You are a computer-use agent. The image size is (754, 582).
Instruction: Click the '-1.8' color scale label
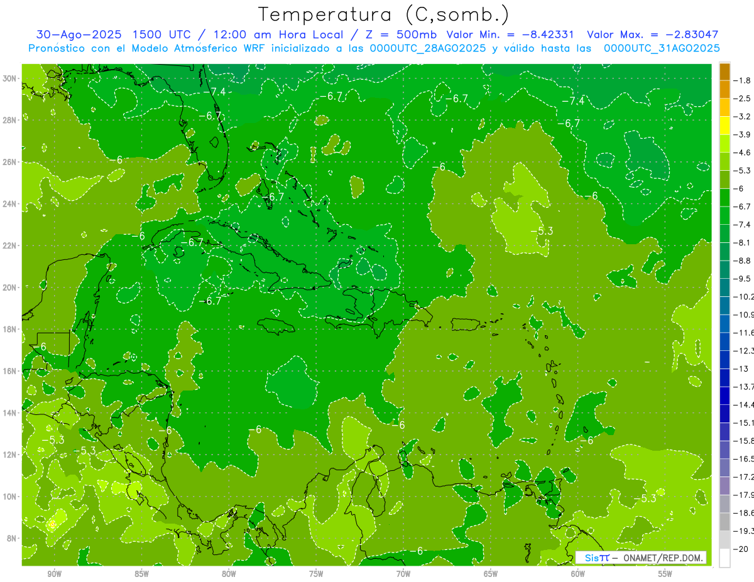tap(742, 80)
